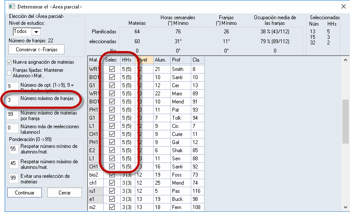This screenshot has width=350, height=212.
Task: Select the ru1 subject cell
Action: 96,191
